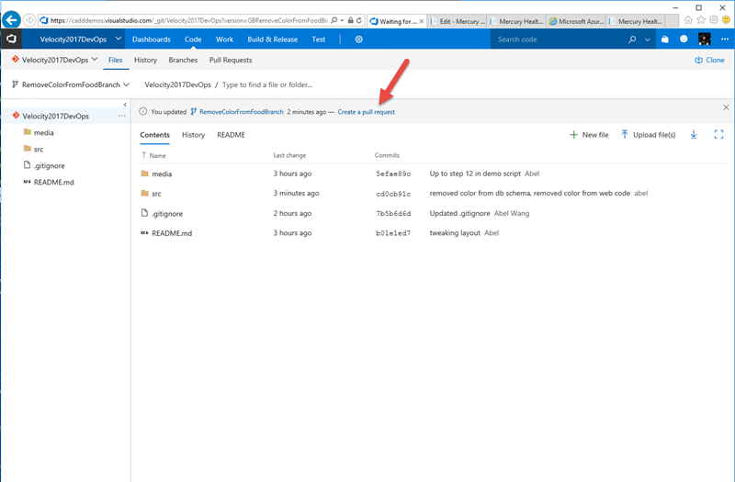Open the Velocity2017DevOps repository picker dropdown
735x482 pixels.
(x=55, y=60)
